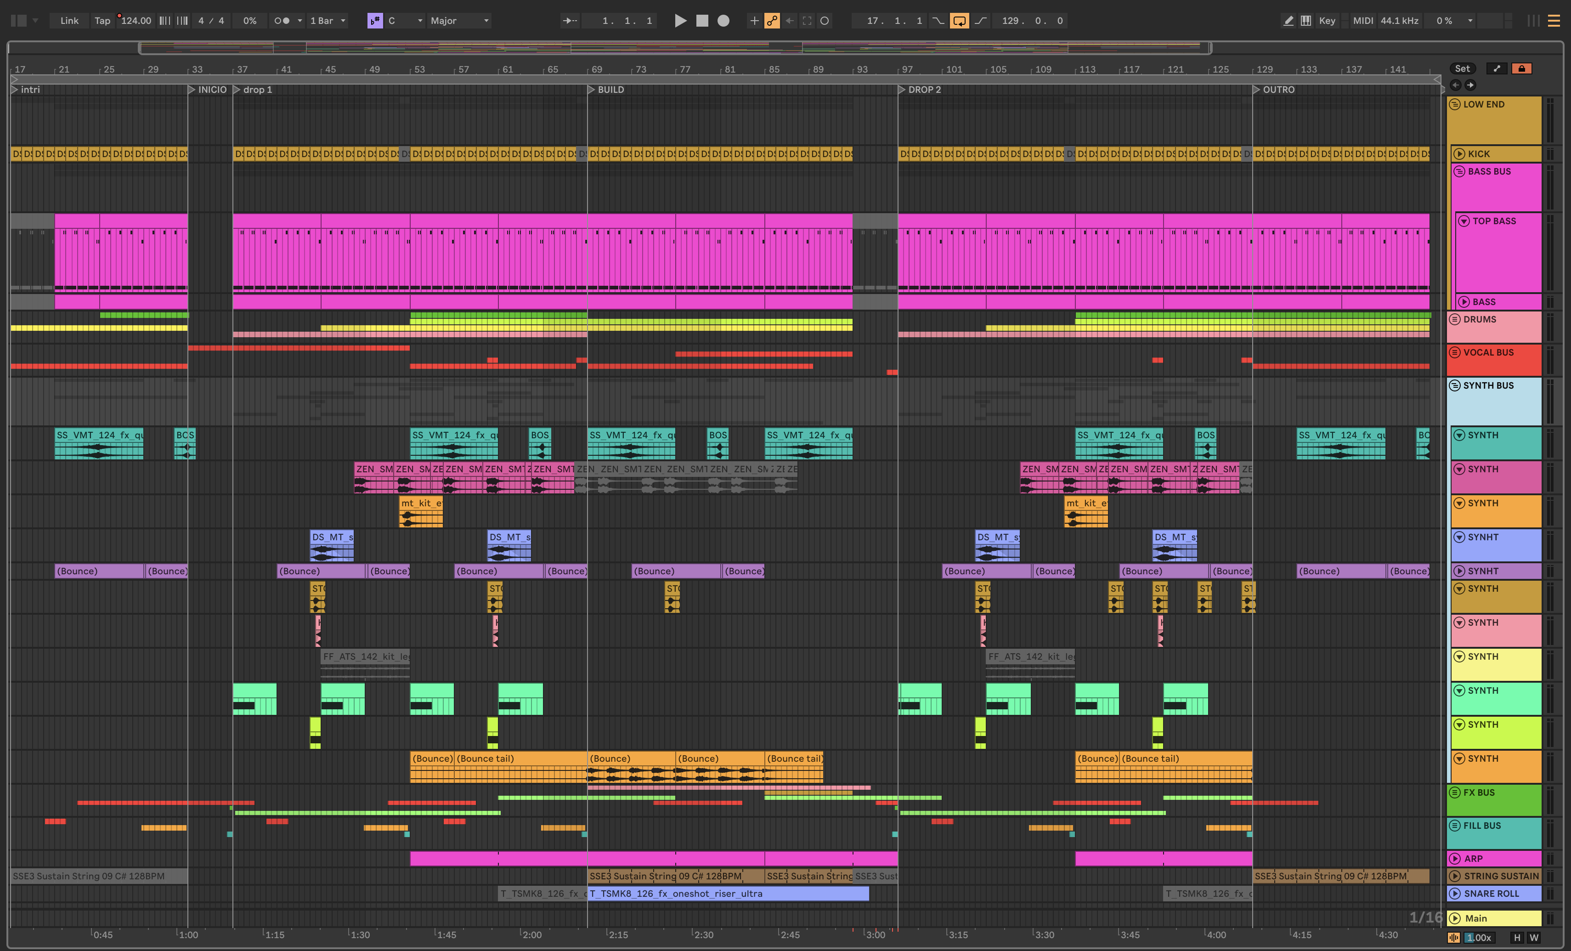
Task: Open the Major scale dropdown
Action: [459, 20]
